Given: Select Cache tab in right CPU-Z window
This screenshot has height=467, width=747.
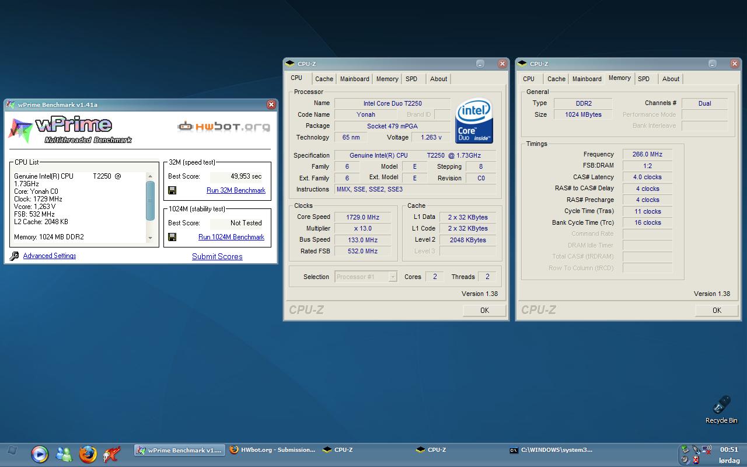Looking at the screenshot, I should tap(556, 79).
